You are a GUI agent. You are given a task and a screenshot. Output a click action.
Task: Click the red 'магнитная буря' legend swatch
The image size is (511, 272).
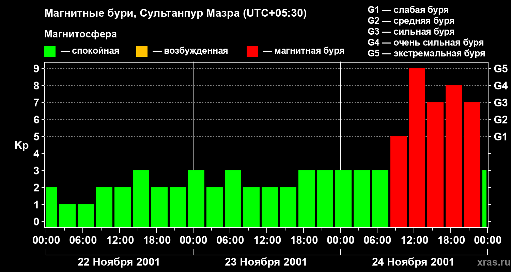point(252,51)
